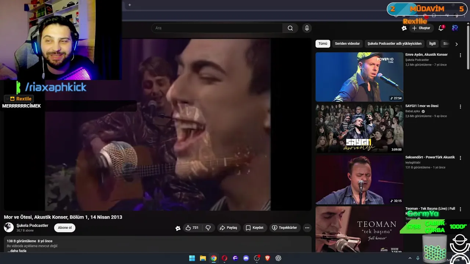Open Seksendört - PowerTürk Akustik title
Viewport: 470px width, 264px height.
click(430, 157)
